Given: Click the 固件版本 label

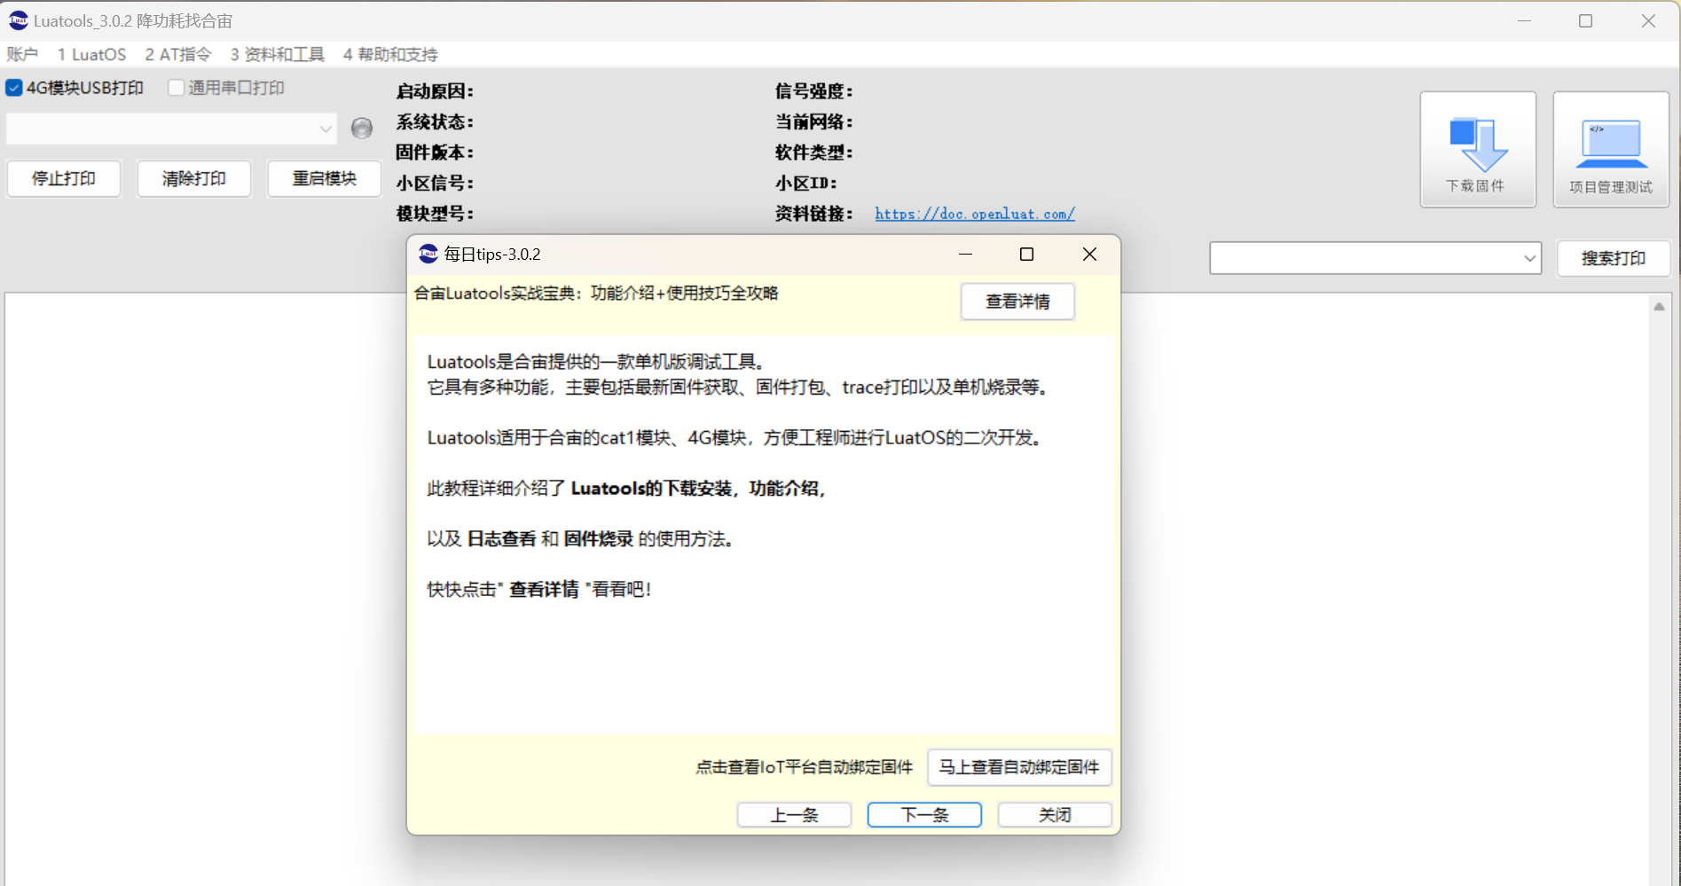Looking at the screenshot, I should (x=435, y=153).
